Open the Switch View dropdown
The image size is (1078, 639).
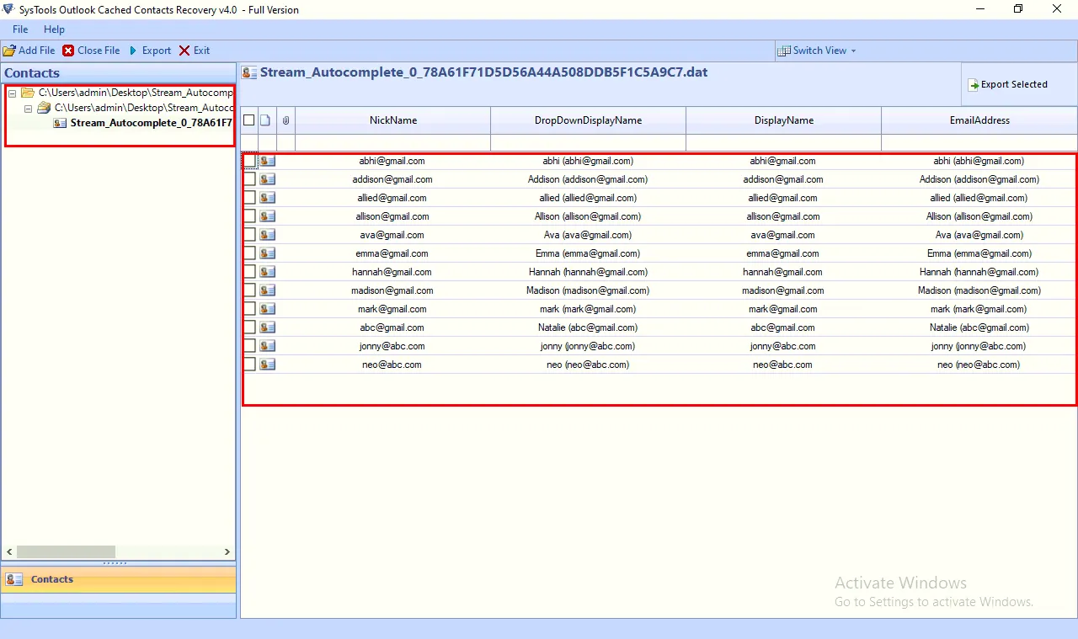[x=817, y=51]
